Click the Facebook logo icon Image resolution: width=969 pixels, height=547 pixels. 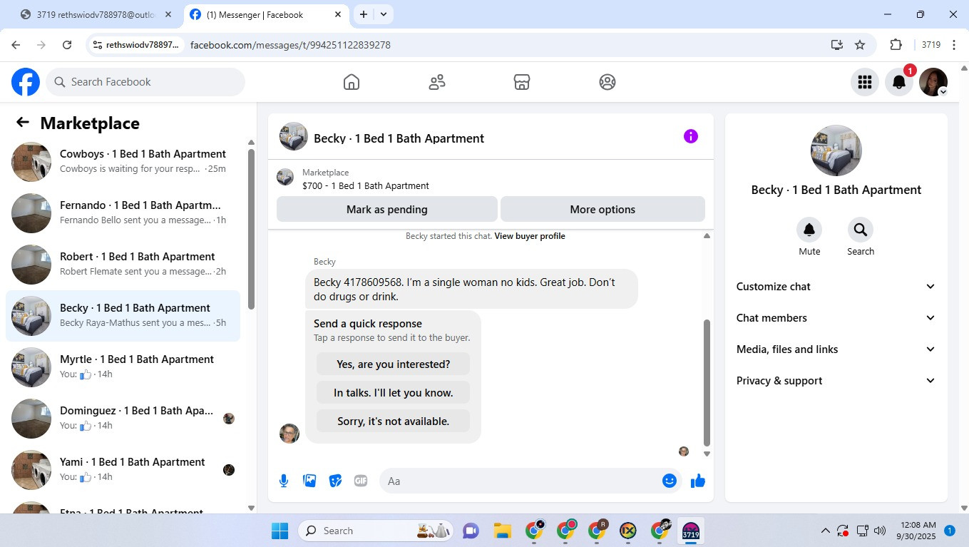26,82
